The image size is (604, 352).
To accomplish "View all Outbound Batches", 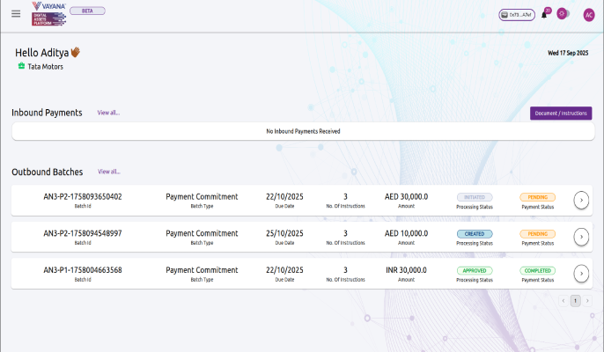I will (x=108, y=172).
